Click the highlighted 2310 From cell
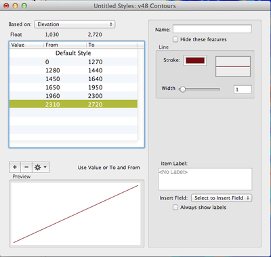The width and height of the screenshot is (271, 257). pos(53,104)
